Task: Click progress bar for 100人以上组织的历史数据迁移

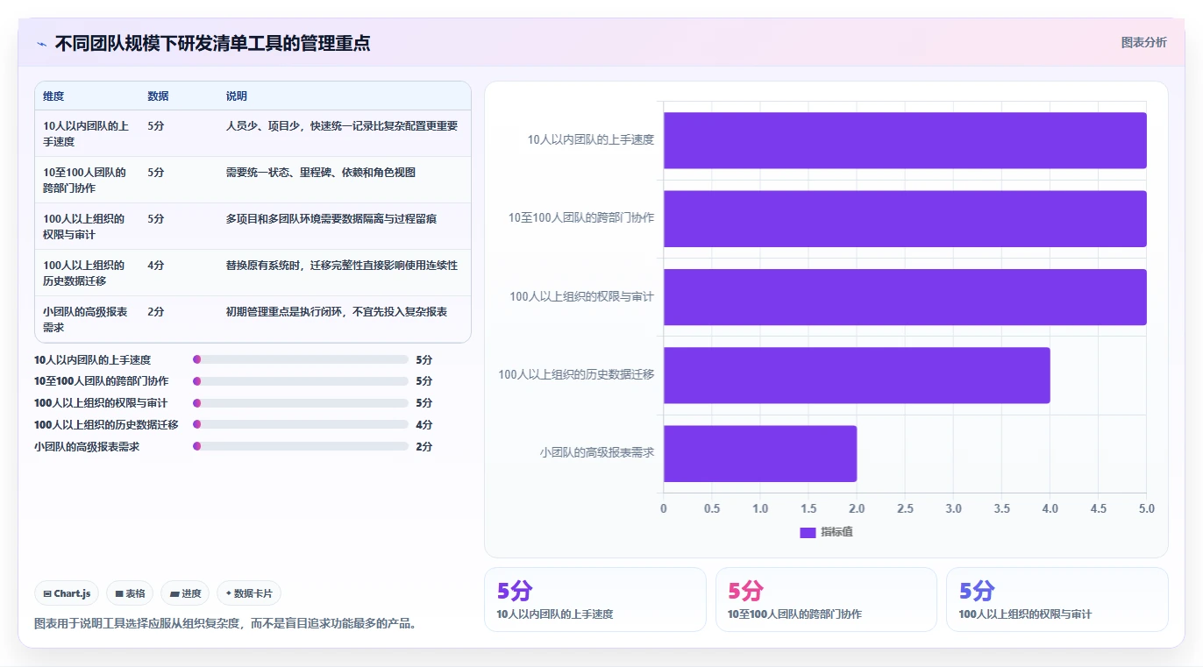Action: (301, 424)
